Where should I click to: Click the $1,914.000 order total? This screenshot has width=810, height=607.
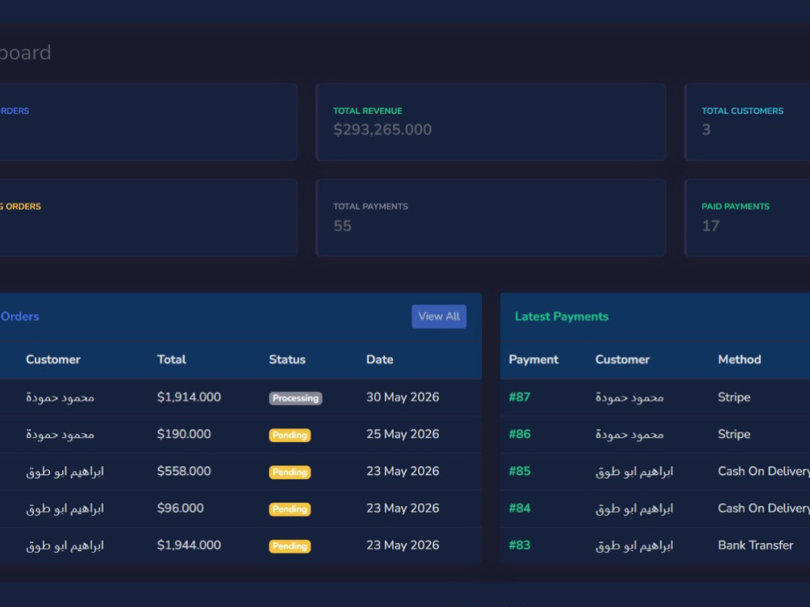(x=189, y=397)
